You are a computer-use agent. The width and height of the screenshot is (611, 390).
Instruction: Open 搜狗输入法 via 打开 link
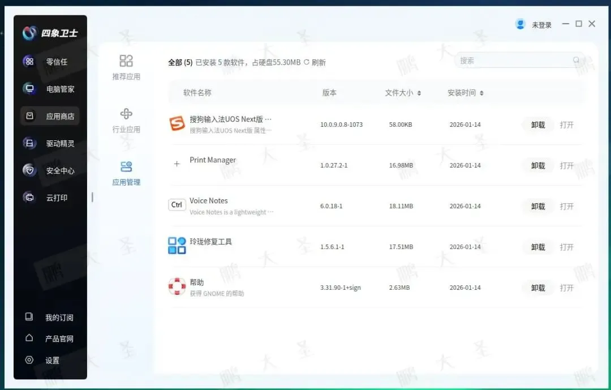566,125
